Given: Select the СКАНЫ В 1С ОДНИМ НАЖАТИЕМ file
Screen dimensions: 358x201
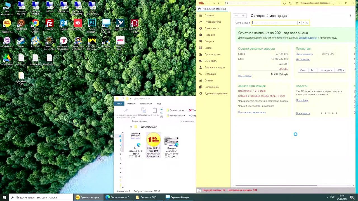Looking at the screenshot, I should [x=154, y=145].
